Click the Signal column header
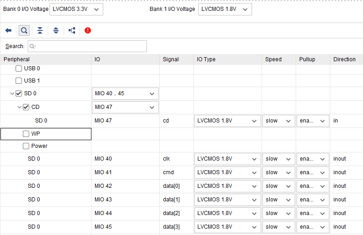363x235 pixels. coord(176,59)
